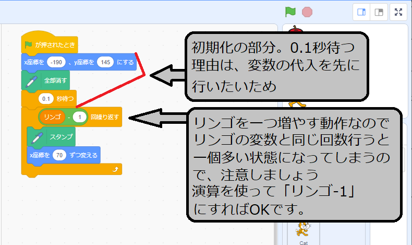Click the pen icon on スタンプ block
This screenshot has width=412, height=245.
pyautogui.click(x=37, y=137)
